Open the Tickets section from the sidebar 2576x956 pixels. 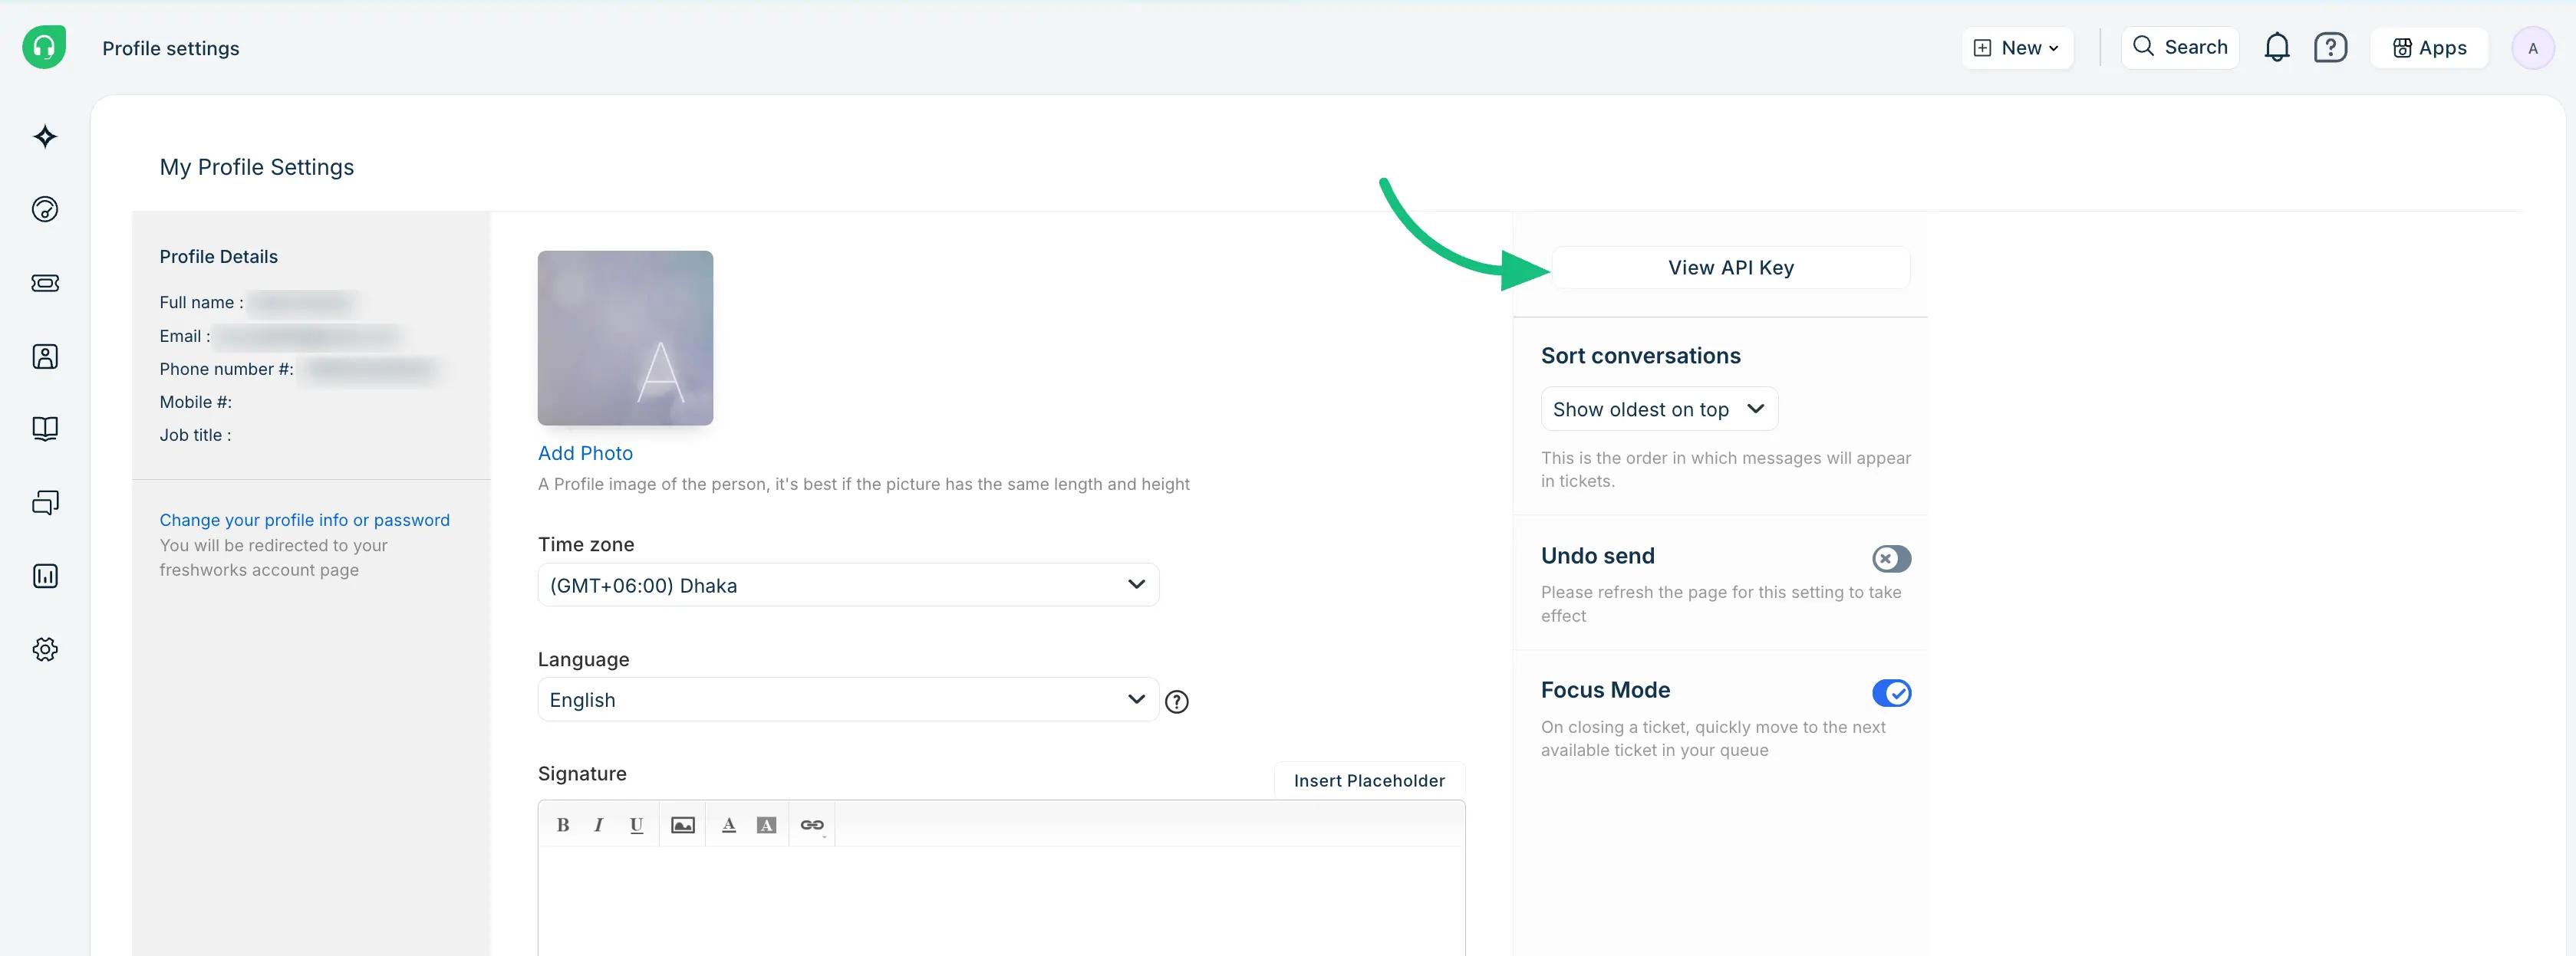tap(45, 283)
